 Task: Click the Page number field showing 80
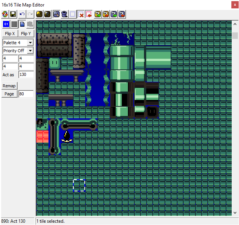tap(26, 94)
